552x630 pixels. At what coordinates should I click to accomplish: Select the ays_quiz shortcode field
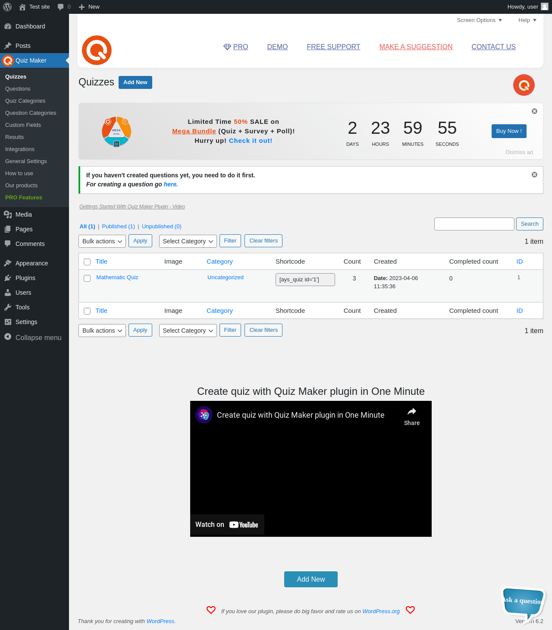305,280
